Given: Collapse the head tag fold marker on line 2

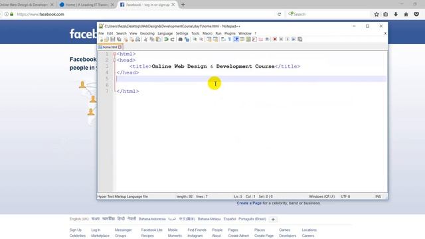Looking at the screenshot, I should click(x=115, y=60).
